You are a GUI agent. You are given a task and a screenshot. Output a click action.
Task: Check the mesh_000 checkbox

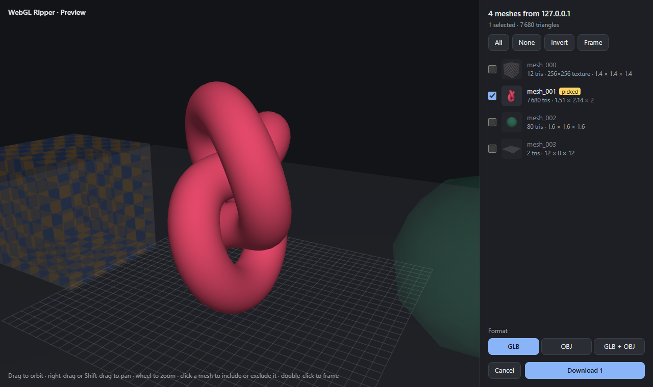coord(492,69)
